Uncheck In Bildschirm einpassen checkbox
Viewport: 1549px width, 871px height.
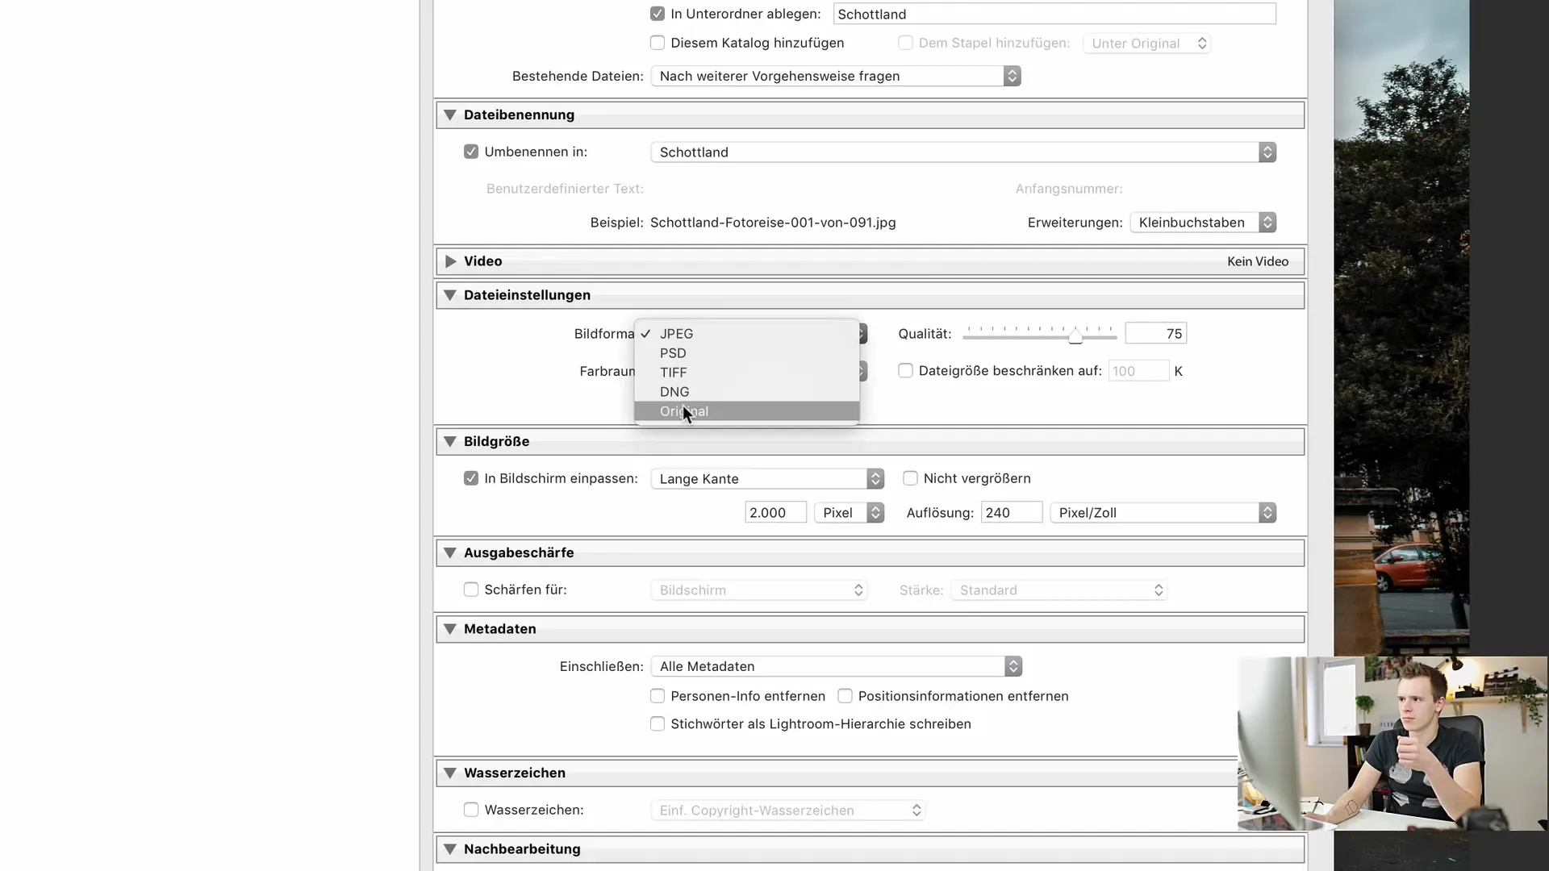[x=471, y=478]
